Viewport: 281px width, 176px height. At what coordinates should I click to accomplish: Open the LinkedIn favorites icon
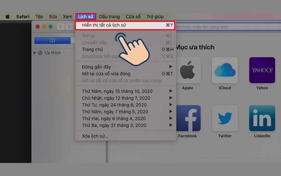262,119
